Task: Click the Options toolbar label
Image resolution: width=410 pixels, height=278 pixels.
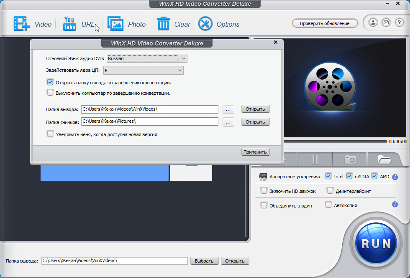Action: [228, 24]
